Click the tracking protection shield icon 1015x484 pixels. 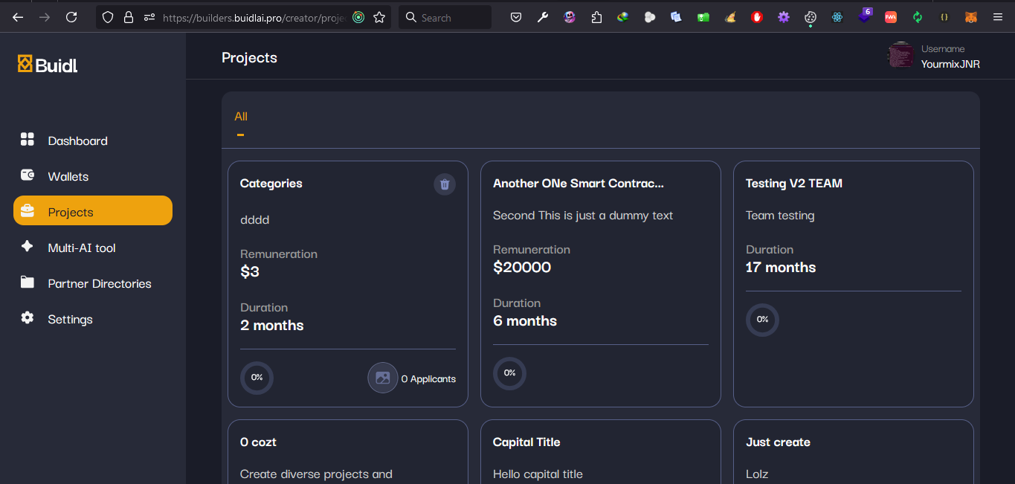(x=109, y=17)
